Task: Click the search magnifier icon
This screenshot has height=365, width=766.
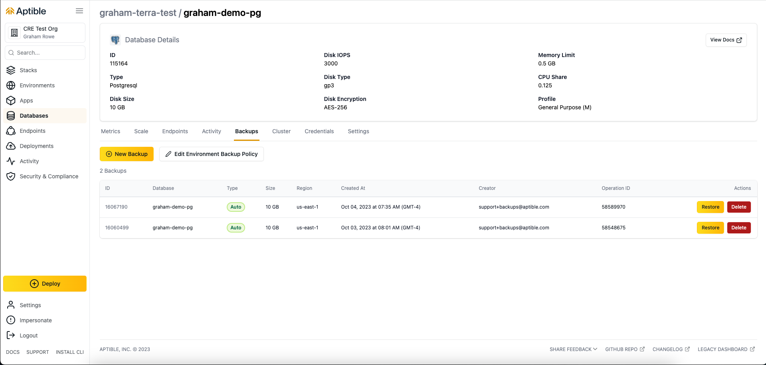Action: pyautogui.click(x=11, y=53)
